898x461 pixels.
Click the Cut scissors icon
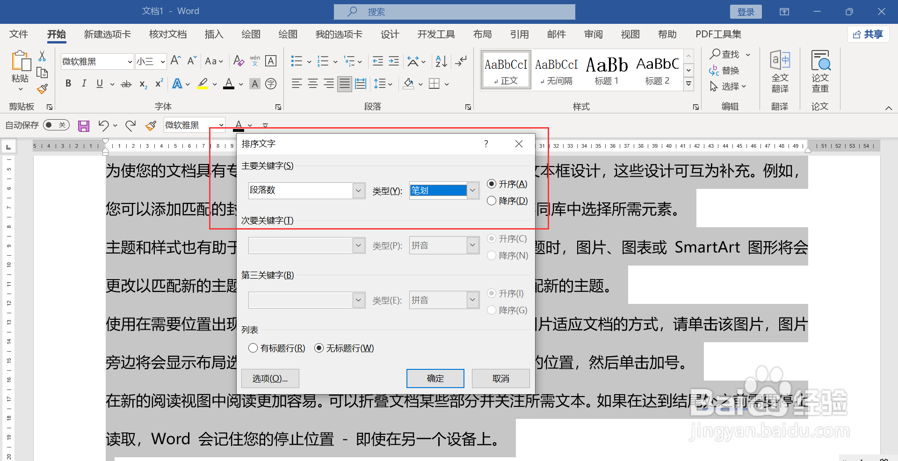42,56
